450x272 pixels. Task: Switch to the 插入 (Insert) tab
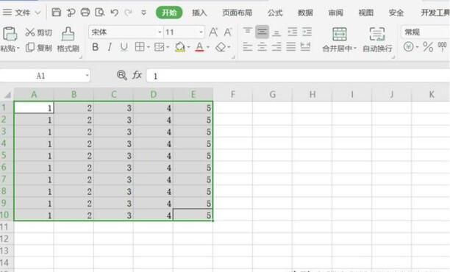(x=199, y=12)
